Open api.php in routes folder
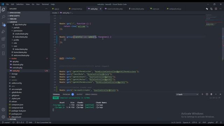The height and width of the screenshot is (126, 224). point(15,62)
